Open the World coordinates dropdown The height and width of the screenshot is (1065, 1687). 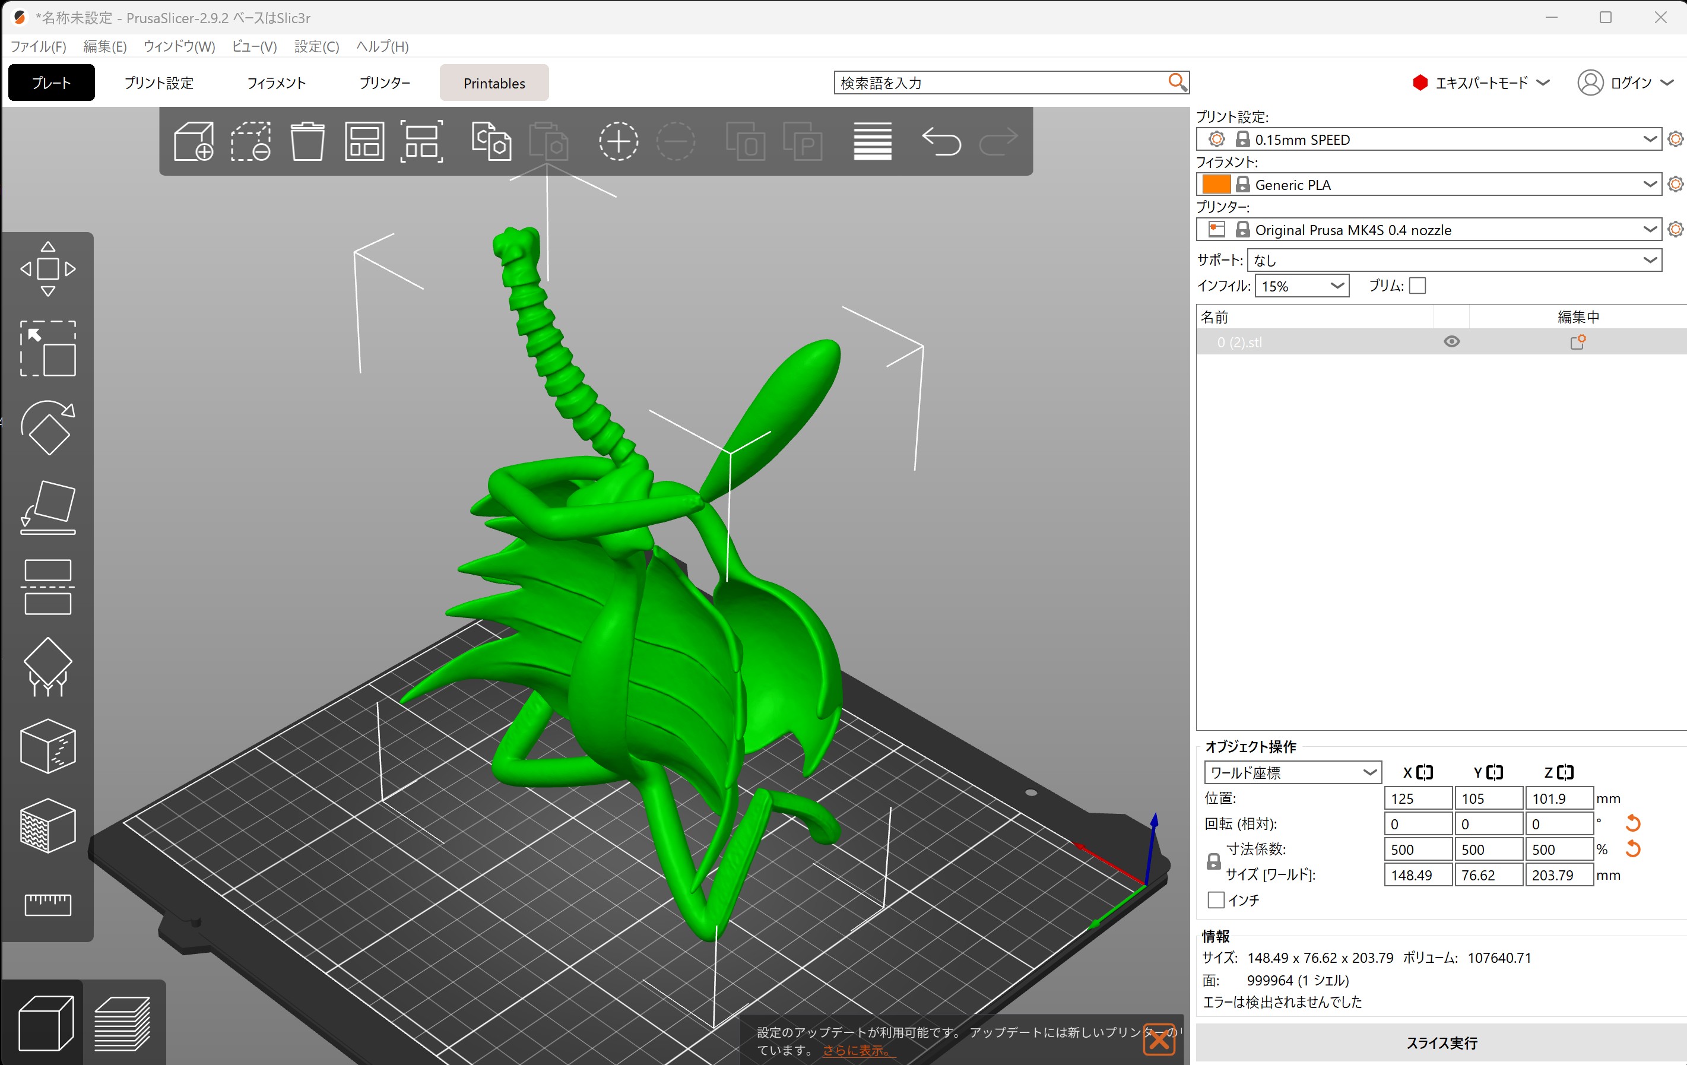coord(1293,772)
